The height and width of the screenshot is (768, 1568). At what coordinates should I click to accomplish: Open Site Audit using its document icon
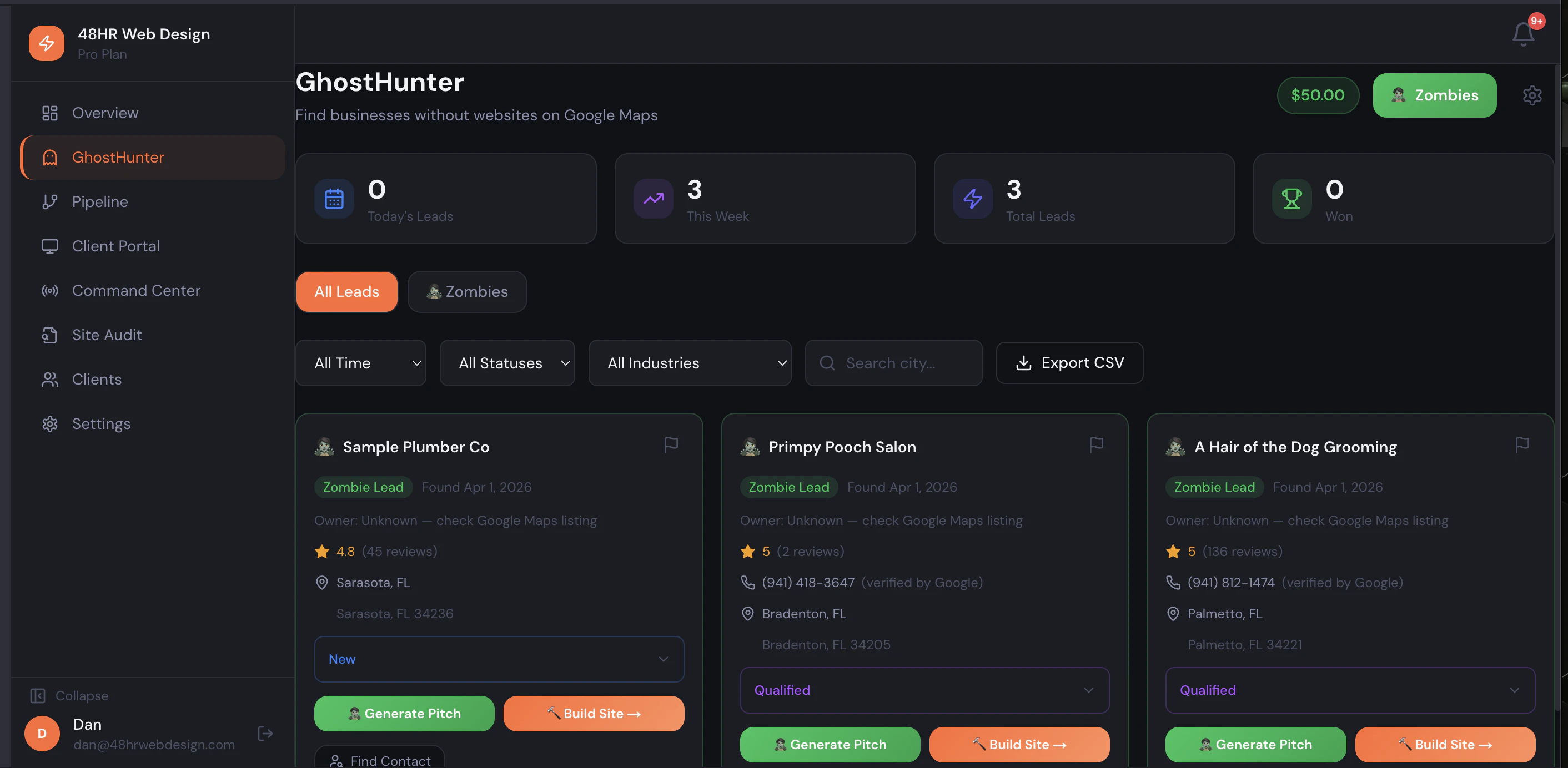[x=49, y=335]
